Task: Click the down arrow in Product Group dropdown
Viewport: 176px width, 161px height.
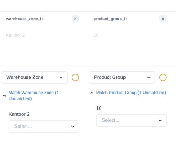Action: pos(149,77)
